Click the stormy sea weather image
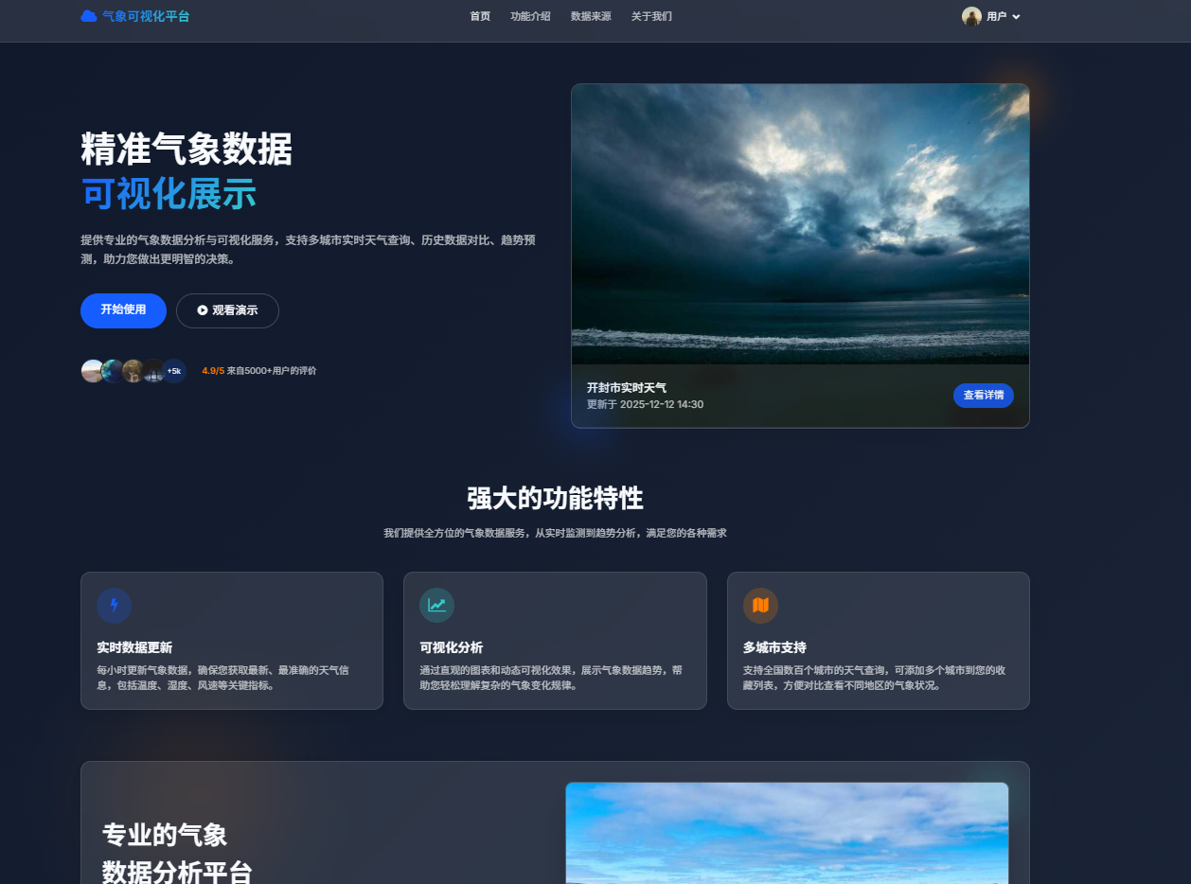This screenshot has height=884, width=1191. (800, 223)
